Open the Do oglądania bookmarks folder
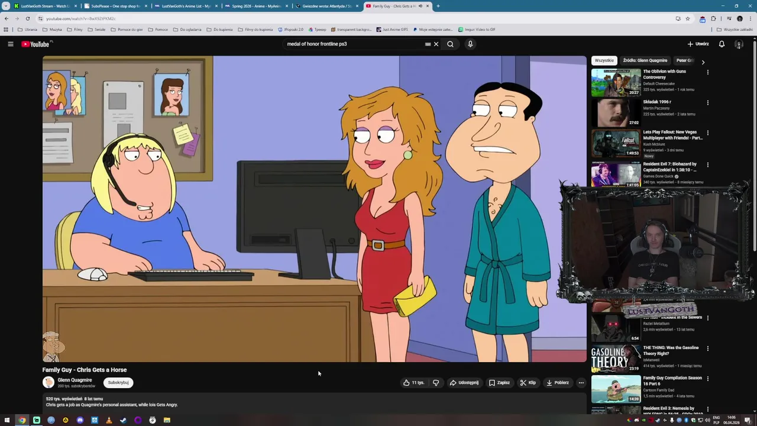This screenshot has width=757, height=426. click(x=187, y=29)
